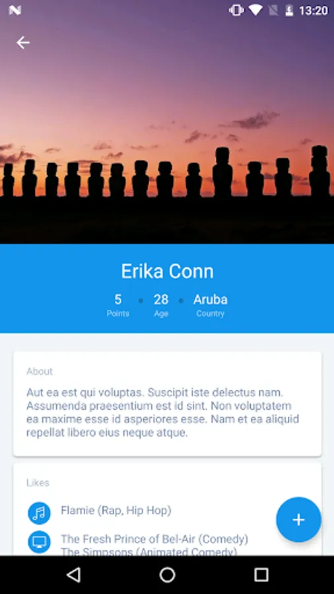Open Flamie (Rap, Hip Hop) like
Viewport: 334px width, 594px height.
116,511
